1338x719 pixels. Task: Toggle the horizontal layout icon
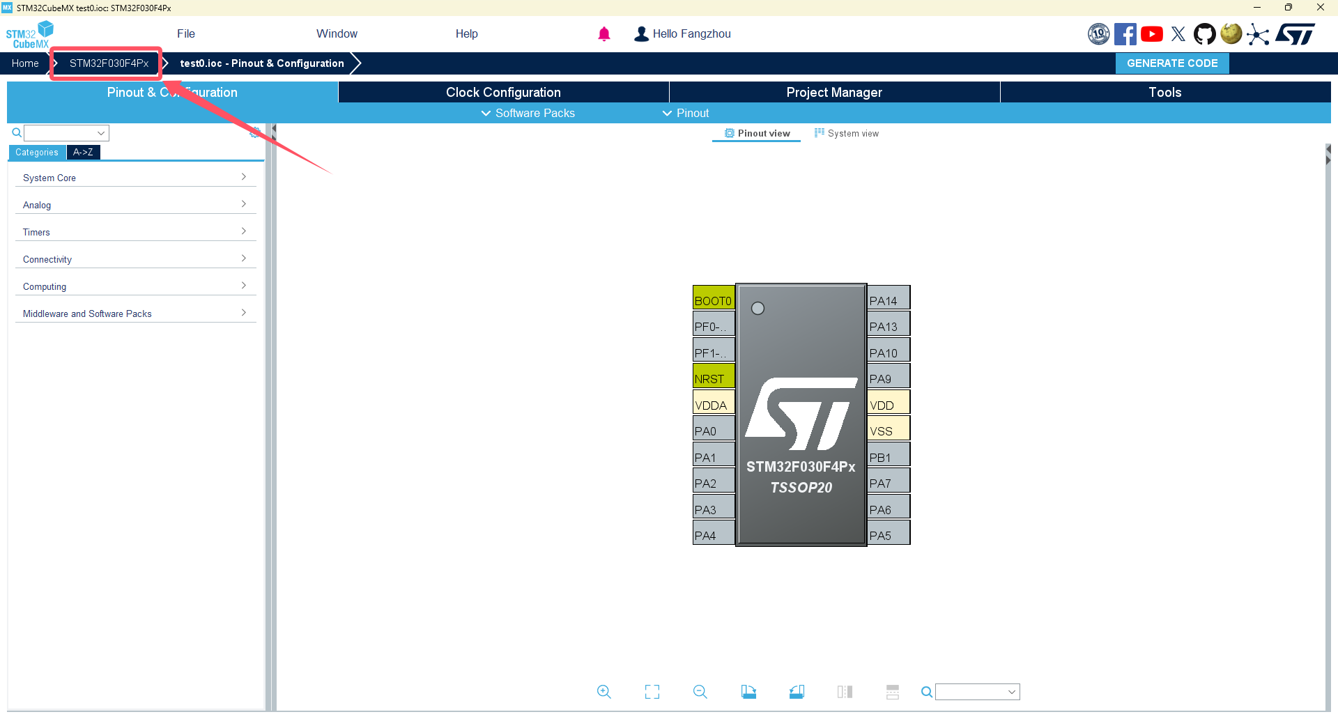pos(893,692)
